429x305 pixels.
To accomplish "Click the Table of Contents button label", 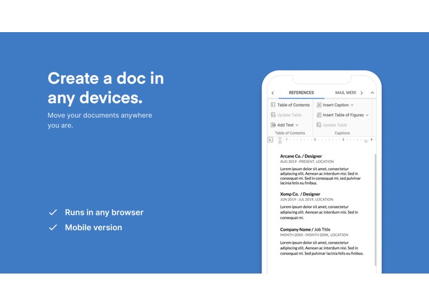I will 293,105.
